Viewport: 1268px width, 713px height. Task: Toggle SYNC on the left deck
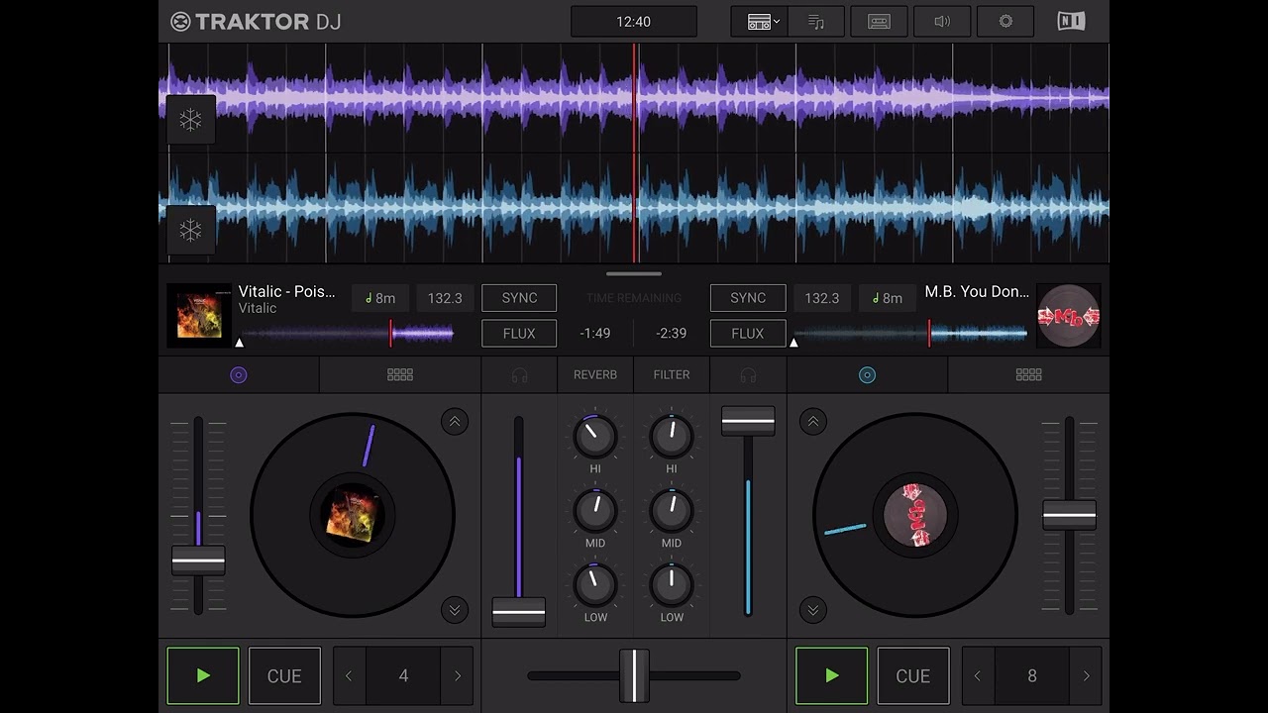519,298
